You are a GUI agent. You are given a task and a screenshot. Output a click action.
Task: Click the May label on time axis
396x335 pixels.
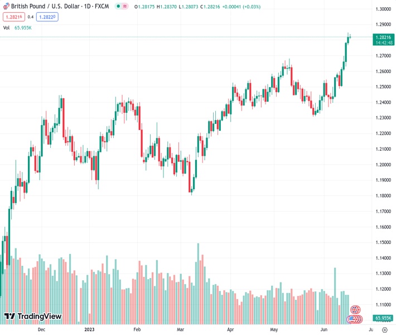pyautogui.click(x=274, y=330)
